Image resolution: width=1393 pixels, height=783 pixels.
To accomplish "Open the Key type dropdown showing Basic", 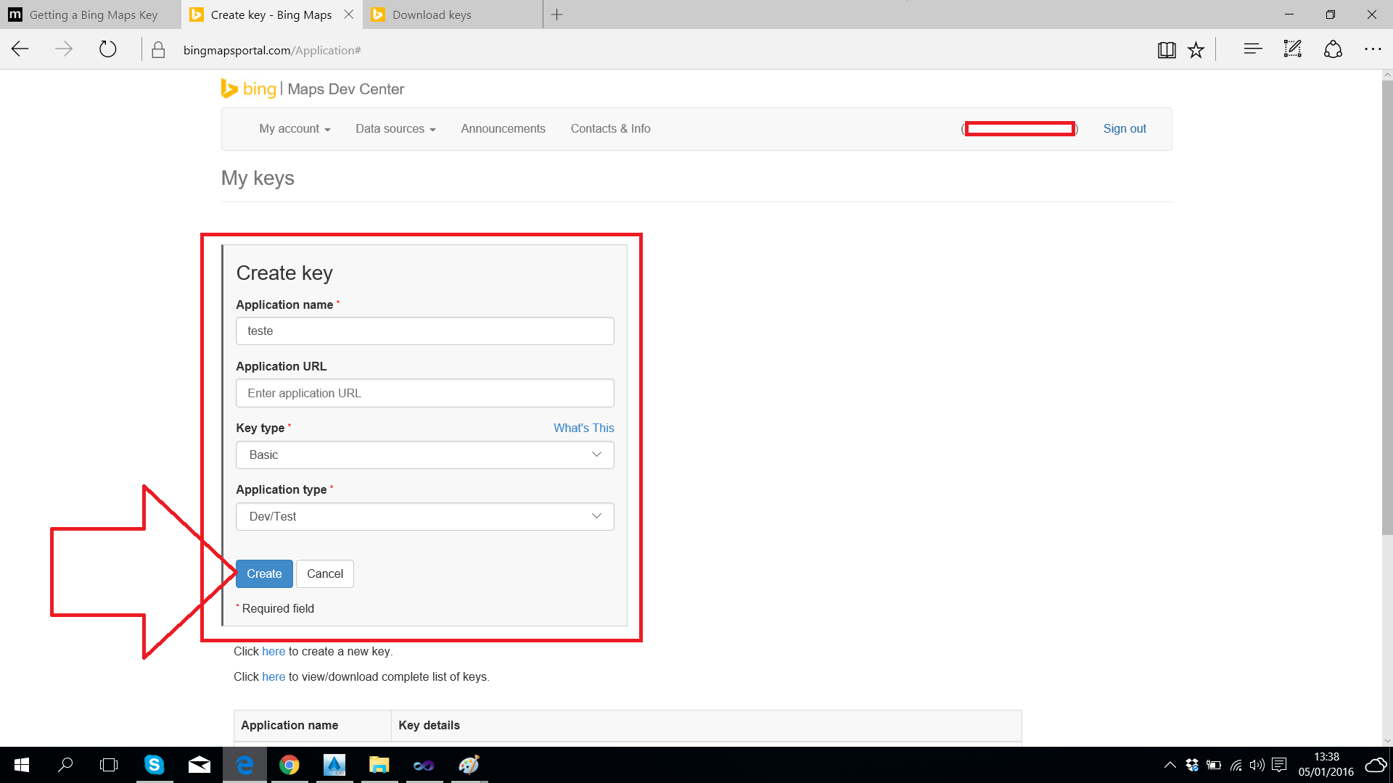I will (424, 455).
